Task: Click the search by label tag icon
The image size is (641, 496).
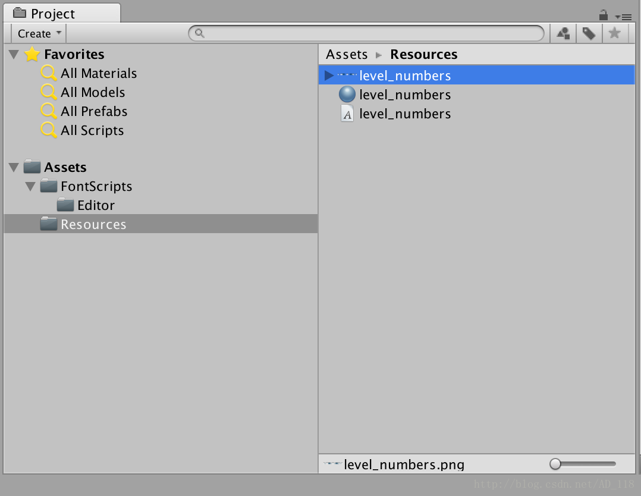Action: 589,33
